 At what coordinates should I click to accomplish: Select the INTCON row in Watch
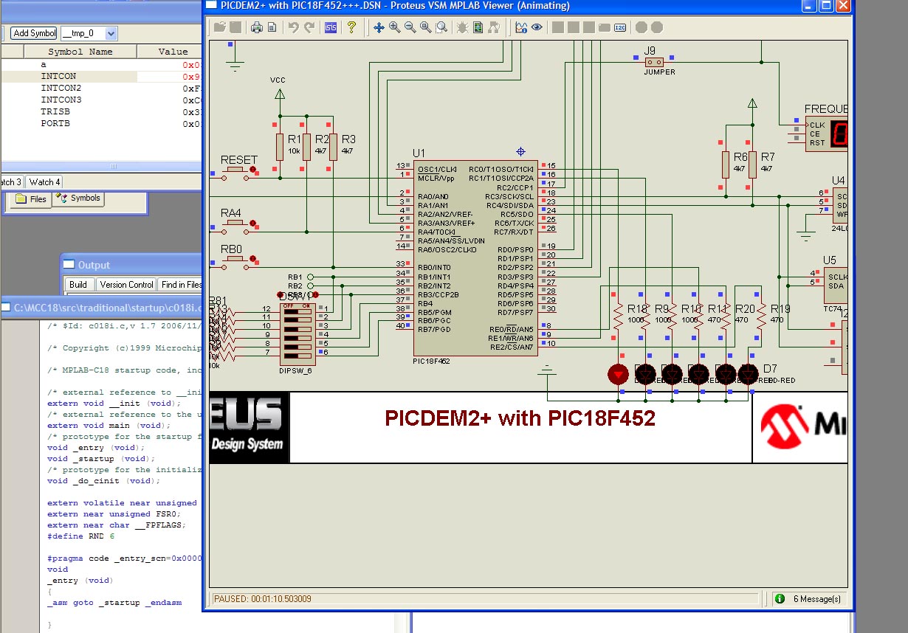(x=101, y=77)
